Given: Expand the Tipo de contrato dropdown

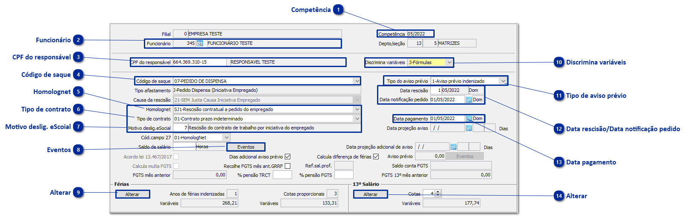Looking at the screenshot, I should point(357,119).
